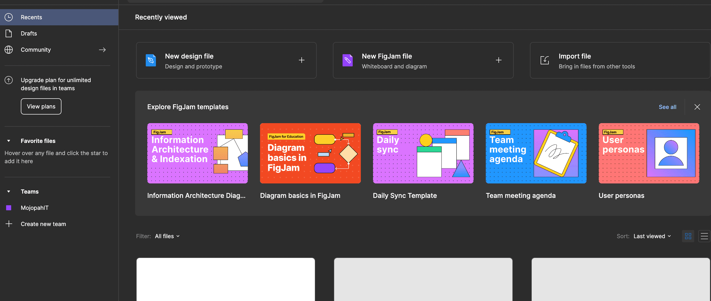Viewport: 711px width, 301px height.
Task: Select Drafts in the sidebar
Action: coord(59,33)
